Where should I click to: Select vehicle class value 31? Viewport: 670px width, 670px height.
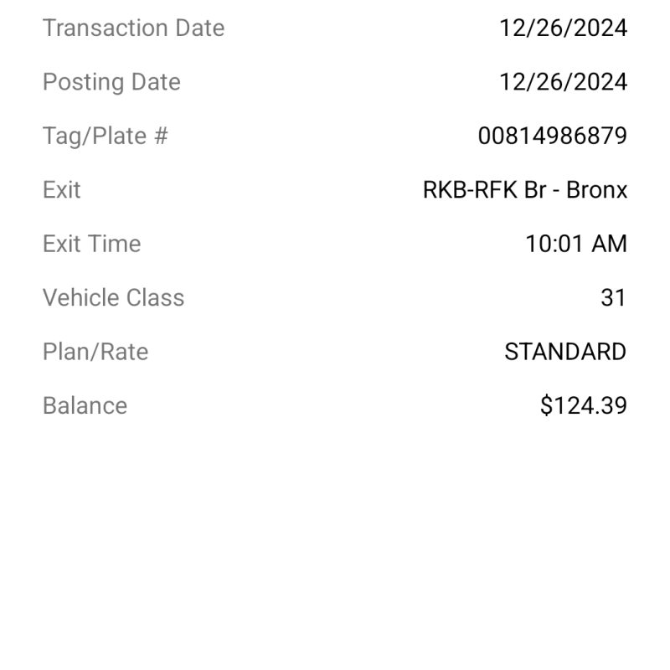pos(614,297)
